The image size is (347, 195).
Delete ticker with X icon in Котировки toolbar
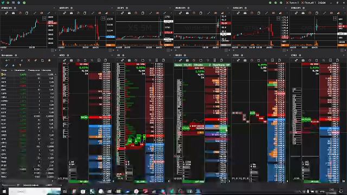[x=29, y=60]
